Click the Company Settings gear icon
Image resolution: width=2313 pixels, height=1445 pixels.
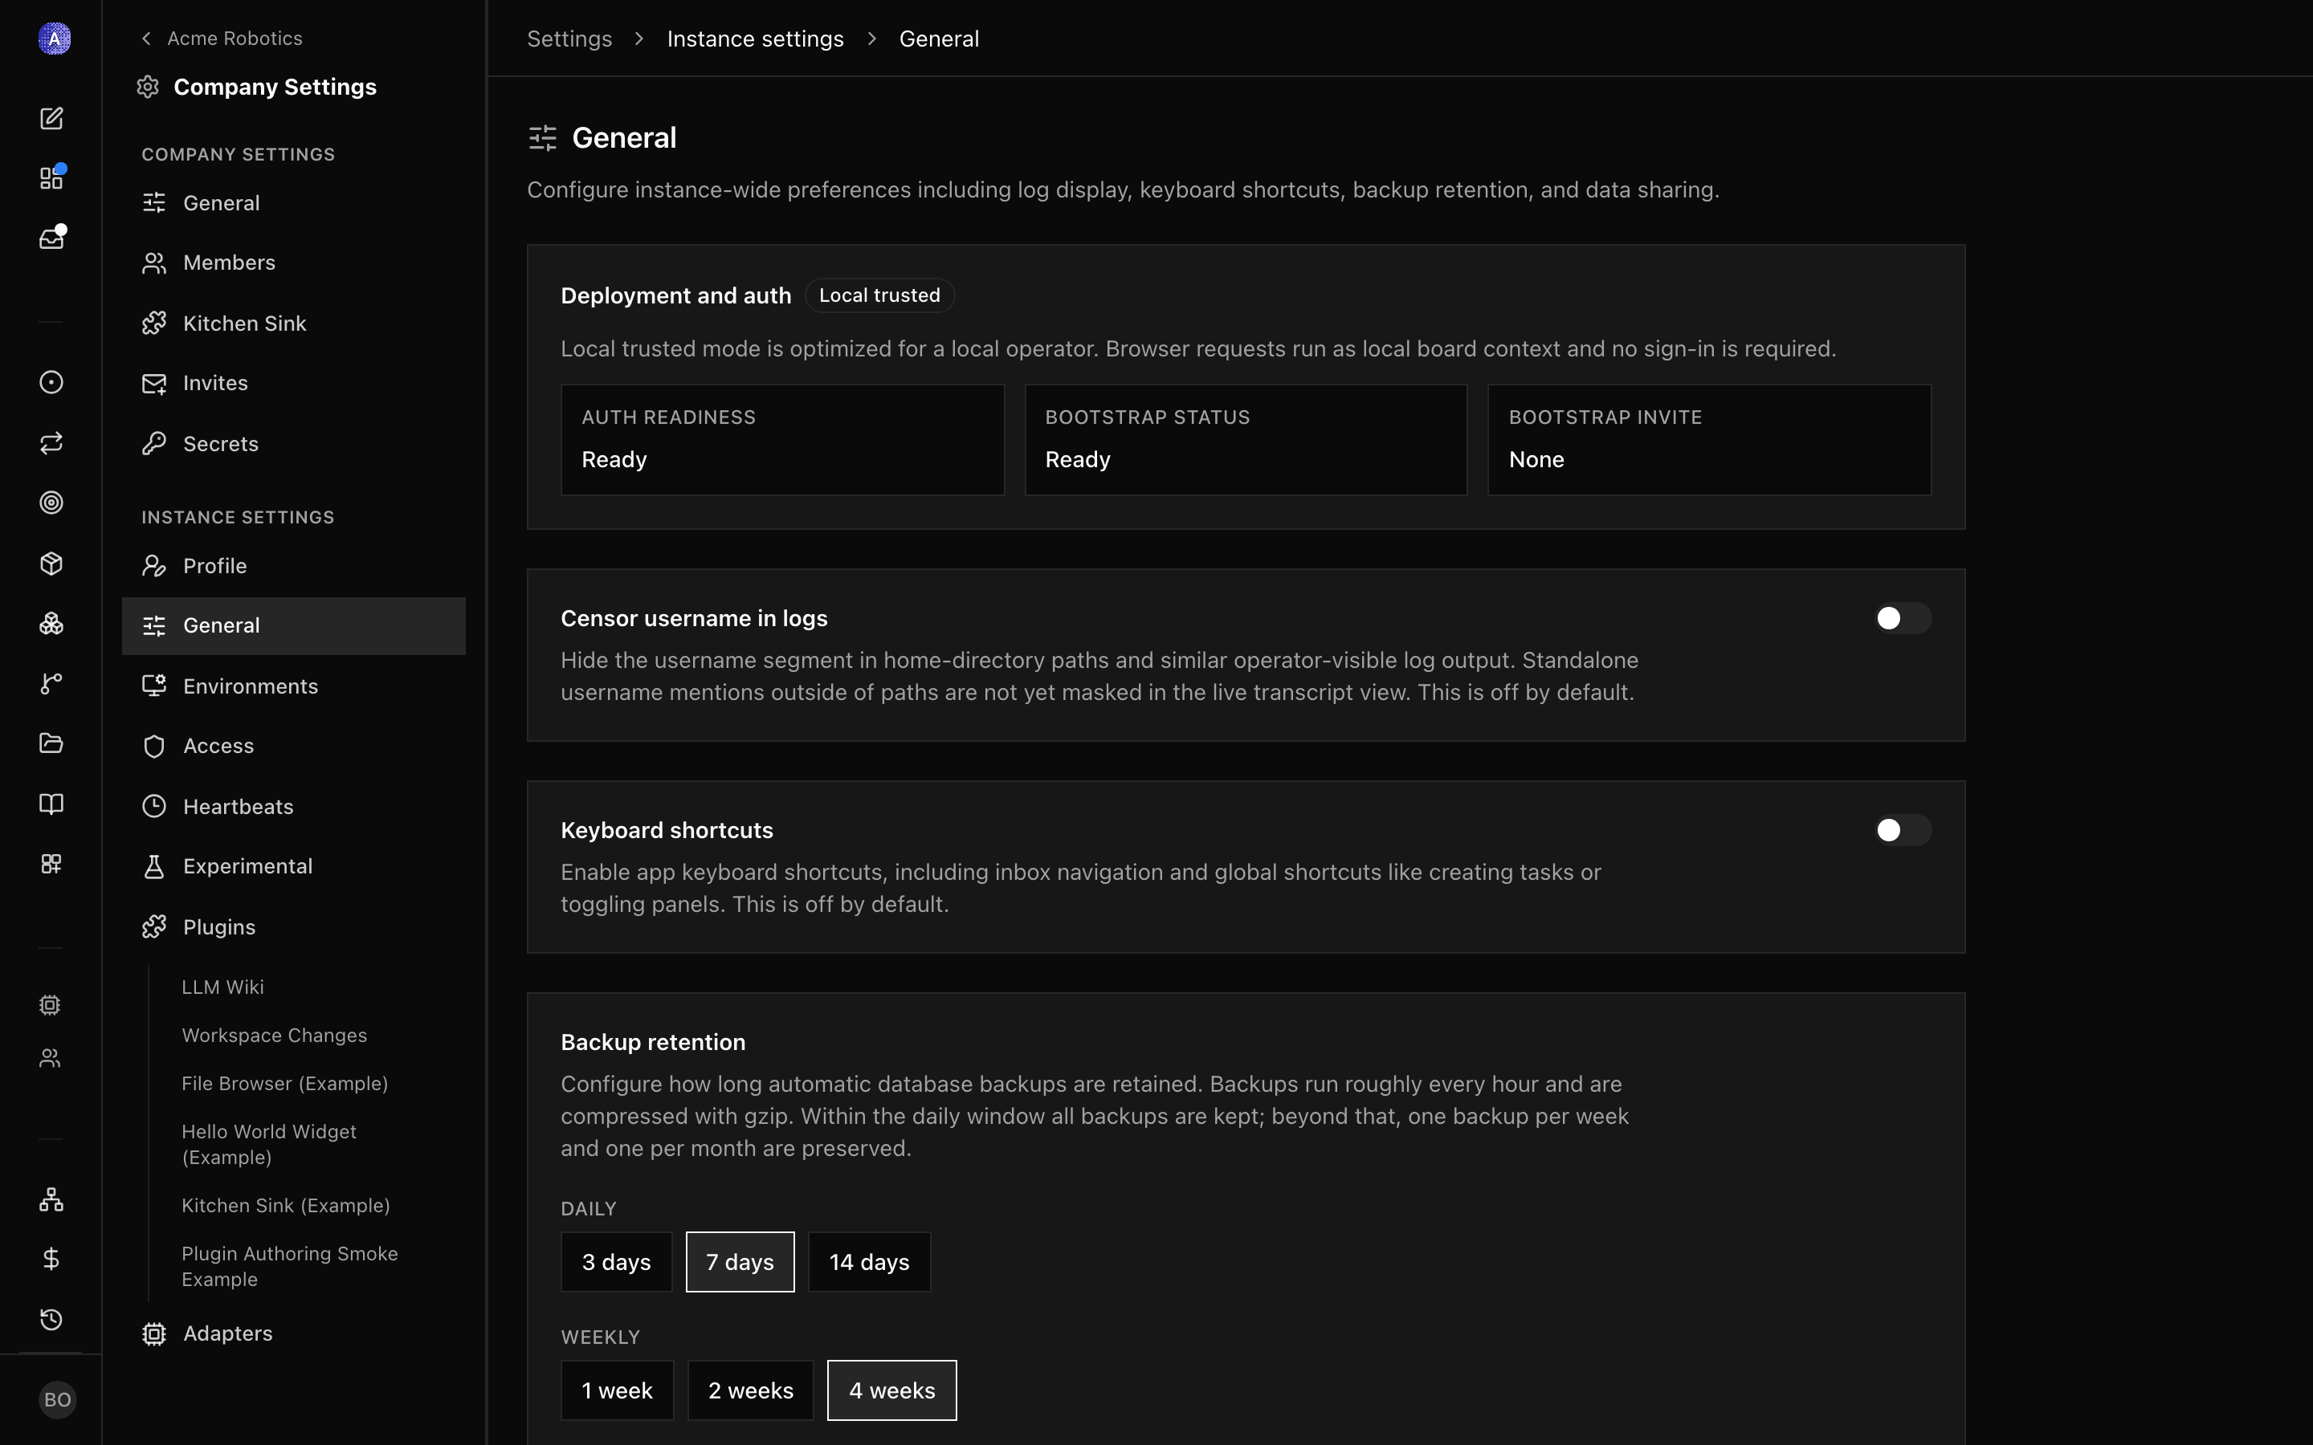click(x=147, y=87)
